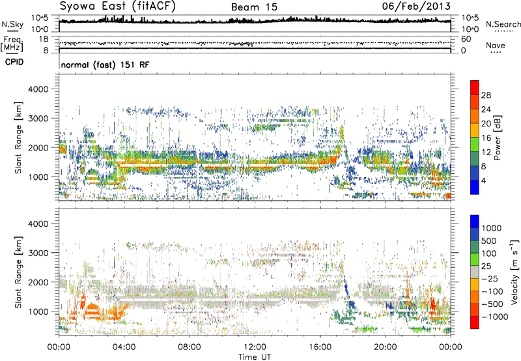
Task: Click the "N.Search" legend label
Action: pos(503,24)
